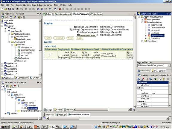This screenshot has height=129, width=172.
Task: Switch to the rolando.uix editor tab
Action: [96, 14]
